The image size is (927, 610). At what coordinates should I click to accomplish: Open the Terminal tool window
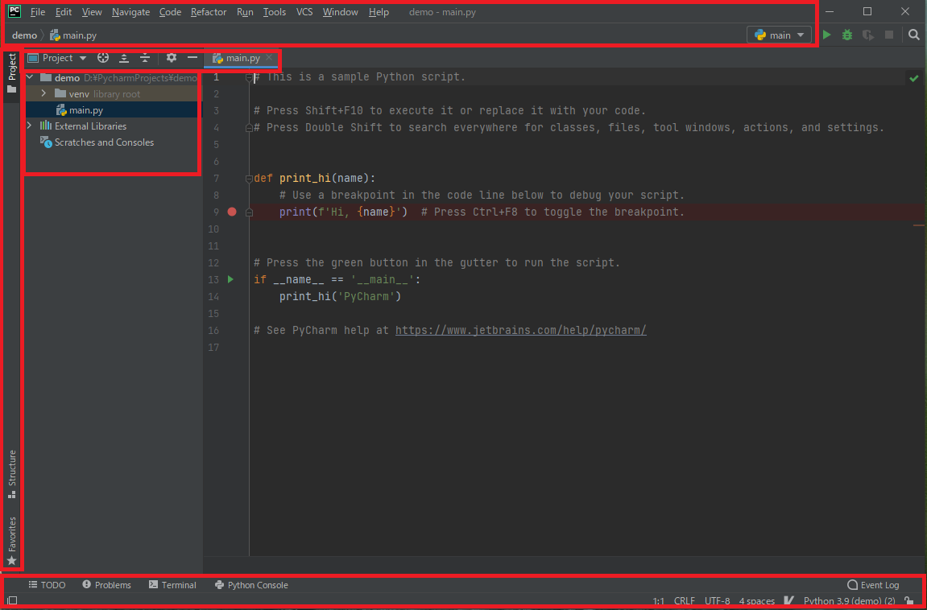click(172, 585)
